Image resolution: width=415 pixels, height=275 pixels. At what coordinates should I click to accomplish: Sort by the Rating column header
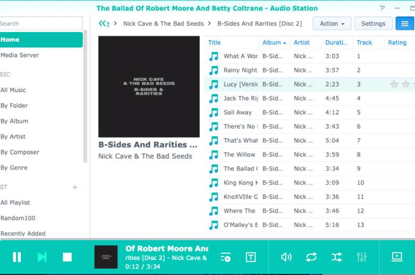tap(400, 43)
